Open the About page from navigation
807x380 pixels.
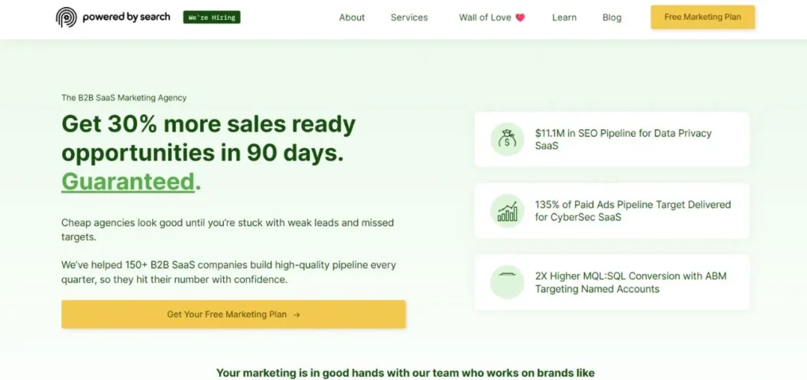351,17
